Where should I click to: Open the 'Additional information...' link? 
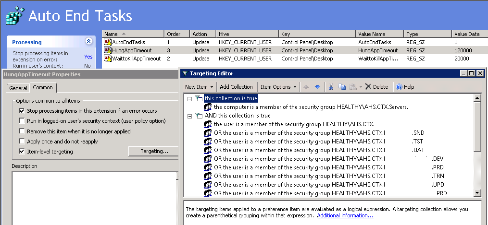[x=345, y=216]
